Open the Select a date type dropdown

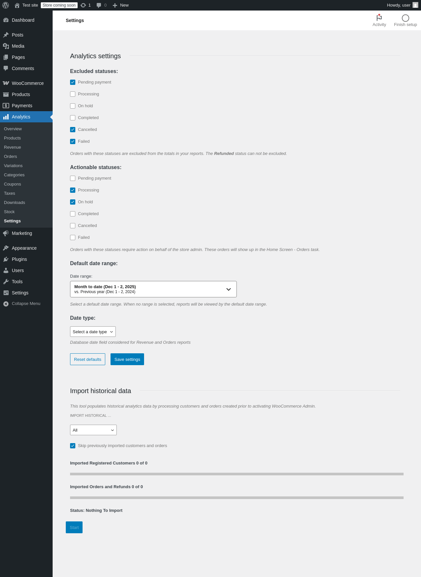pyautogui.click(x=93, y=332)
